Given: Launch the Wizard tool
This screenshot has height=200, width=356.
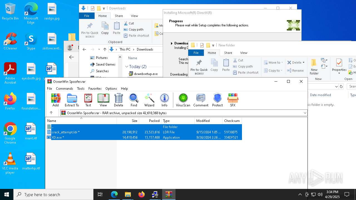Looking at the screenshot, I should pos(149,100).
